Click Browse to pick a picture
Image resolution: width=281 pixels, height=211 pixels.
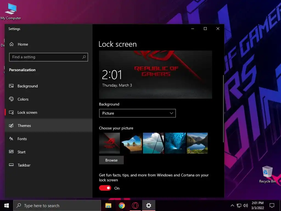(x=111, y=160)
